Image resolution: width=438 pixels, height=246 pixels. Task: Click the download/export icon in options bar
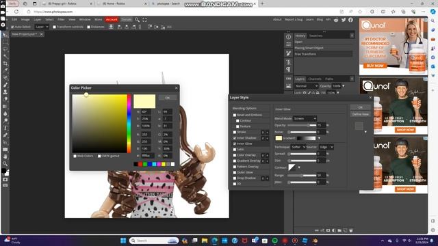111,27
